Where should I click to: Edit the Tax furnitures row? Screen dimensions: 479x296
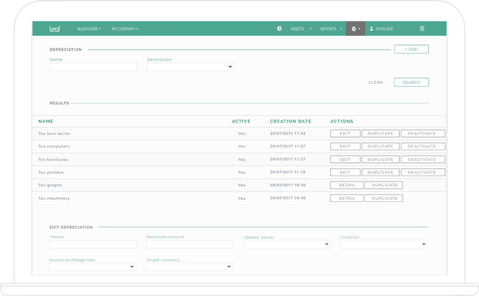tap(345, 160)
